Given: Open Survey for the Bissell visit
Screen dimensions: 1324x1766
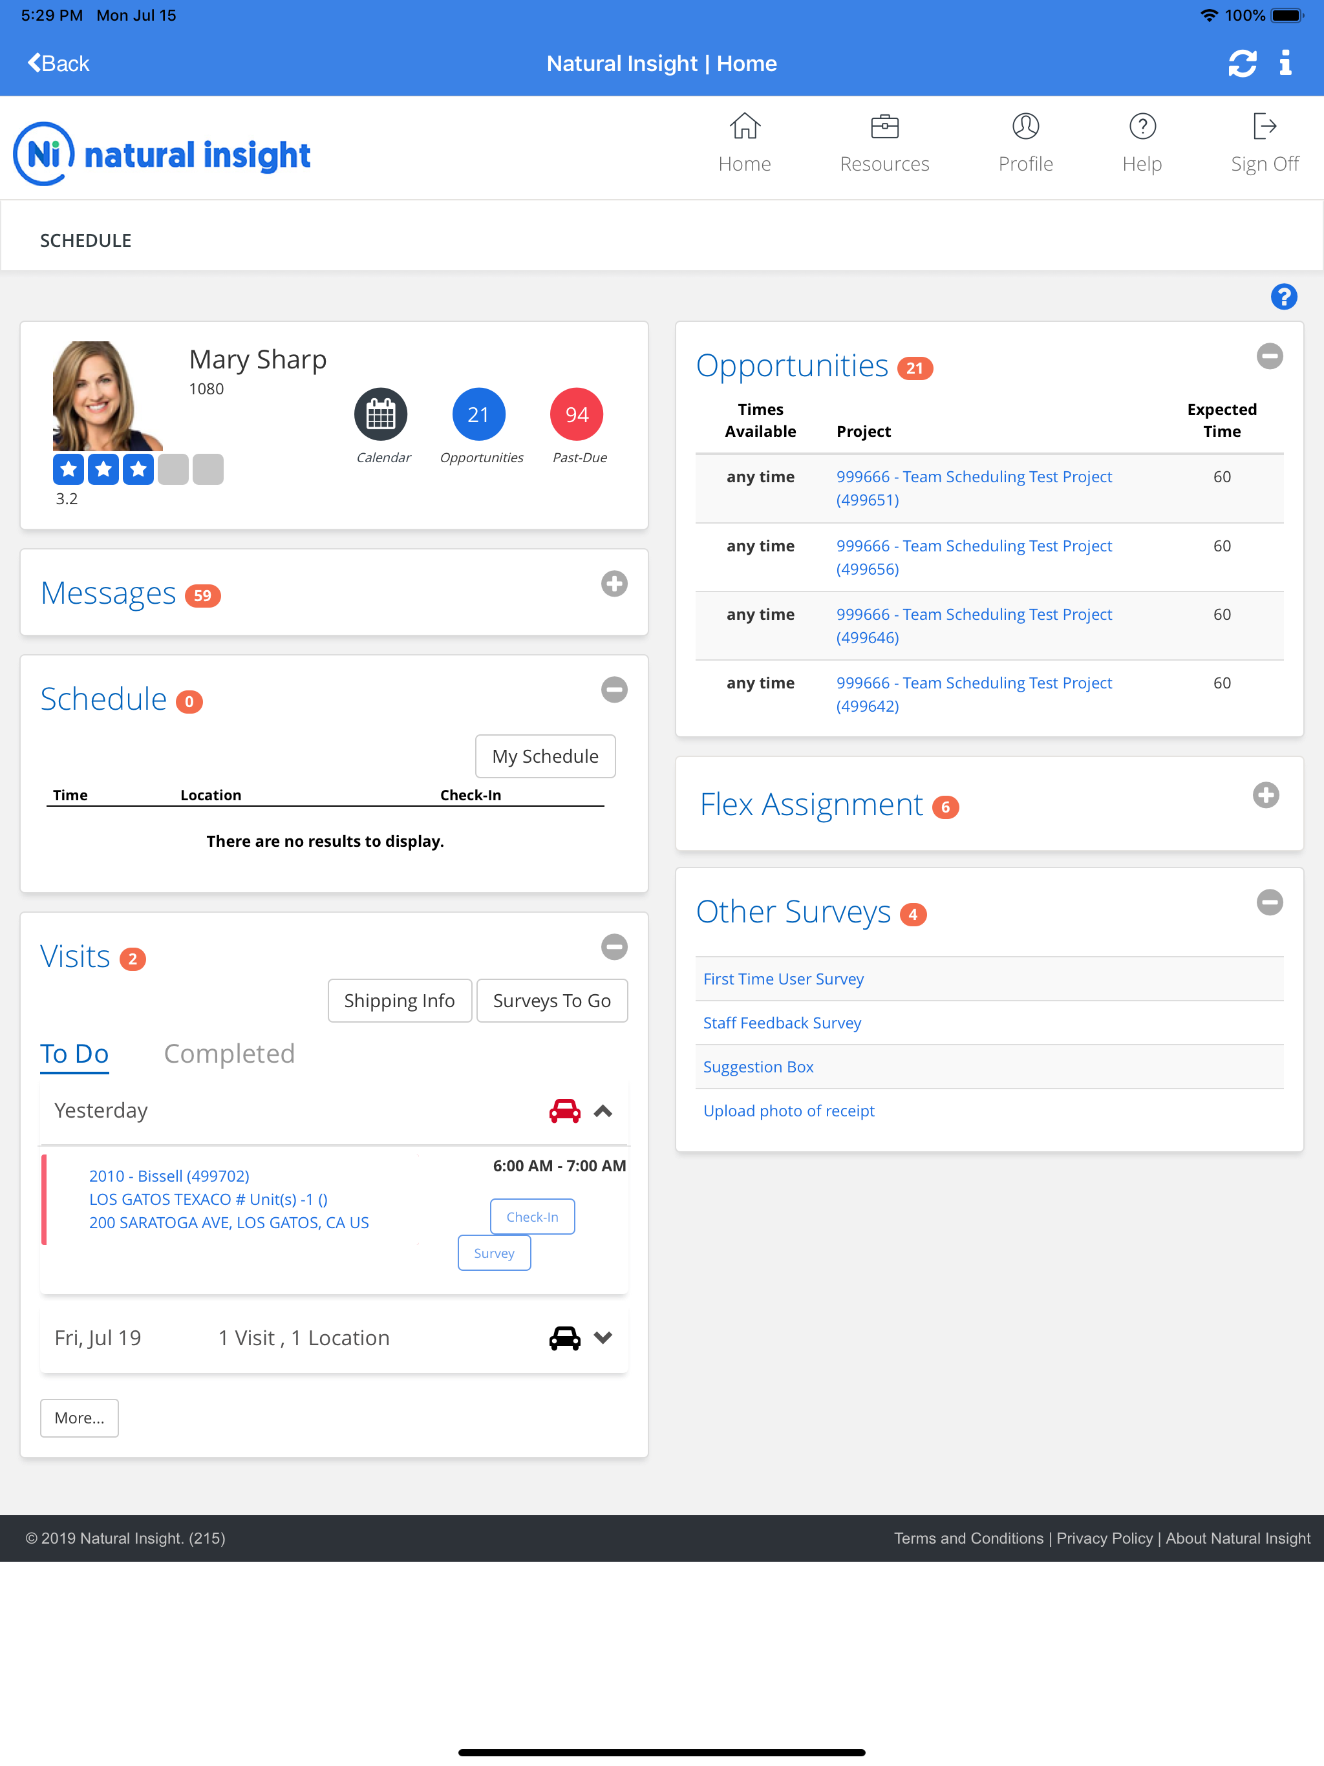Looking at the screenshot, I should point(495,1253).
